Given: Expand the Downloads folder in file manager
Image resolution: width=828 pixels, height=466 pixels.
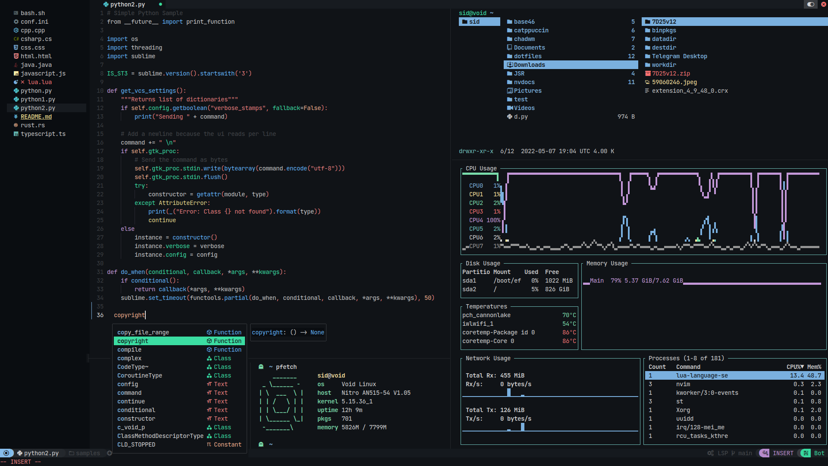Looking at the screenshot, I should pyautogui.click(x=529, y=65).
